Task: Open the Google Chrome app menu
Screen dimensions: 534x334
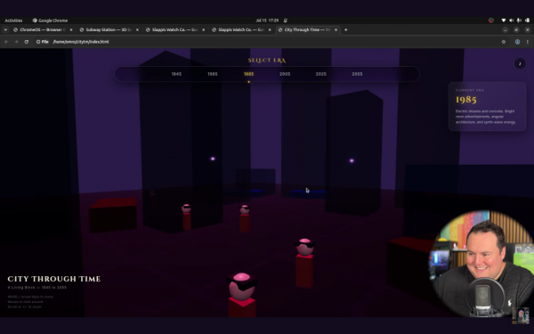Action: click(x=50, y=20)
